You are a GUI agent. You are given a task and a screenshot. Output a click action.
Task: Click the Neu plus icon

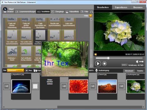click(x=26, y=71)
